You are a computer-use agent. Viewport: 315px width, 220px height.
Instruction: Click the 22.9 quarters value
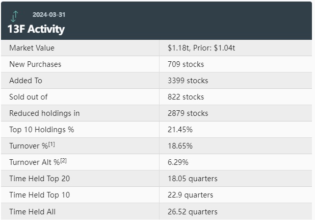click(x=190, y=195)
